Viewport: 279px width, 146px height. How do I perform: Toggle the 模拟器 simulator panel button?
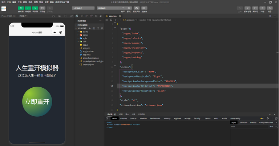point(21,8)
